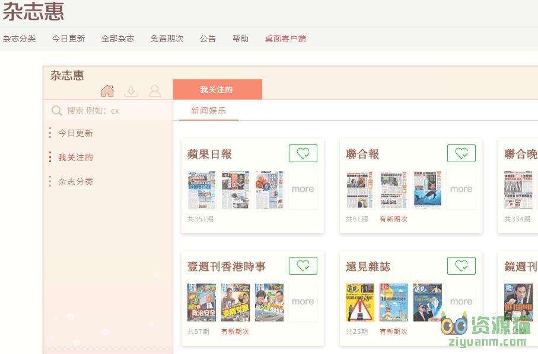
Task: Open second 遠見雜誌 cover thumbnail
Action: [x=394, y=302]
